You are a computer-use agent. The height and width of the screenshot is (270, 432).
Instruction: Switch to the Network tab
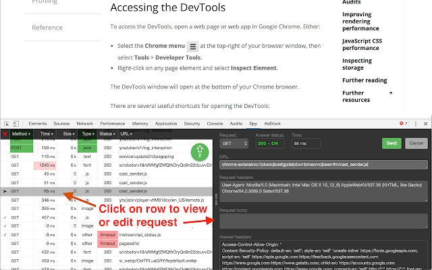(84, 124)
